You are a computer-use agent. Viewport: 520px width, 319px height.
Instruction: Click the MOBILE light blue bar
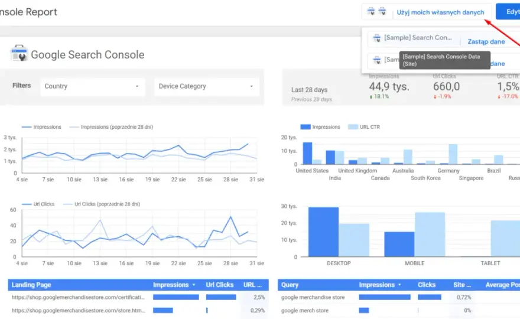tap(430, 235)
